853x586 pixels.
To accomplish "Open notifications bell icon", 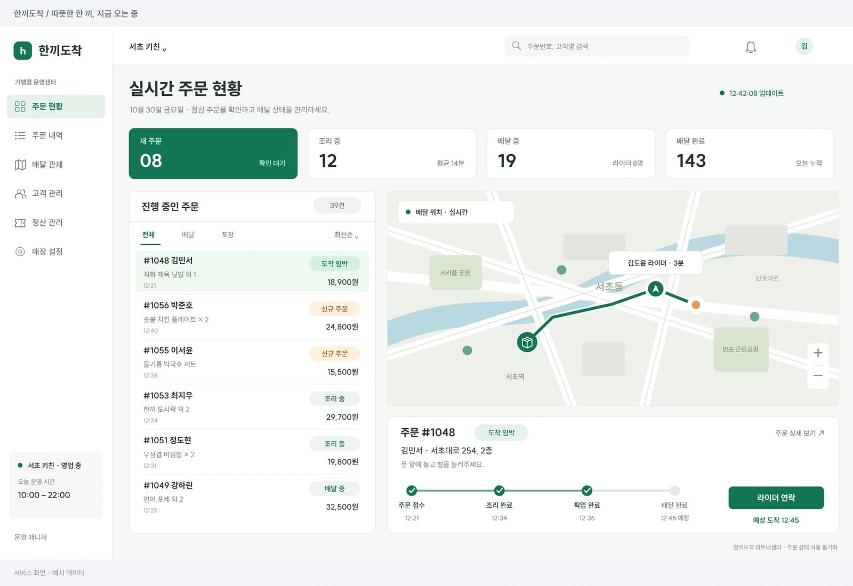I will coord(751,47).
